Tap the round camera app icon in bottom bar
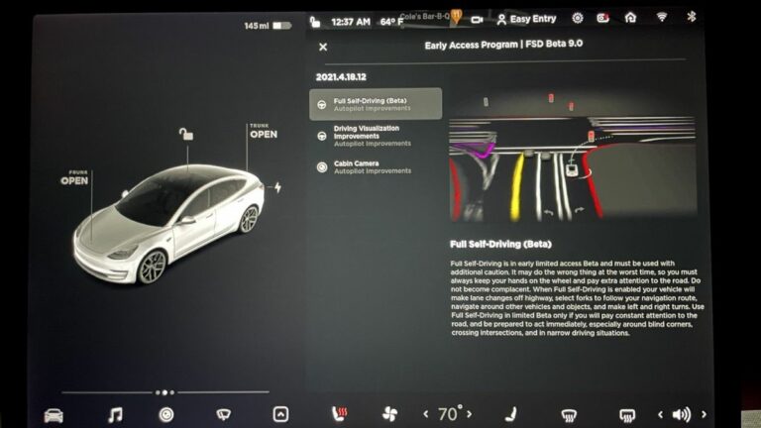The width and height of the screenshot is (761, 428). (x=166, y=415)
